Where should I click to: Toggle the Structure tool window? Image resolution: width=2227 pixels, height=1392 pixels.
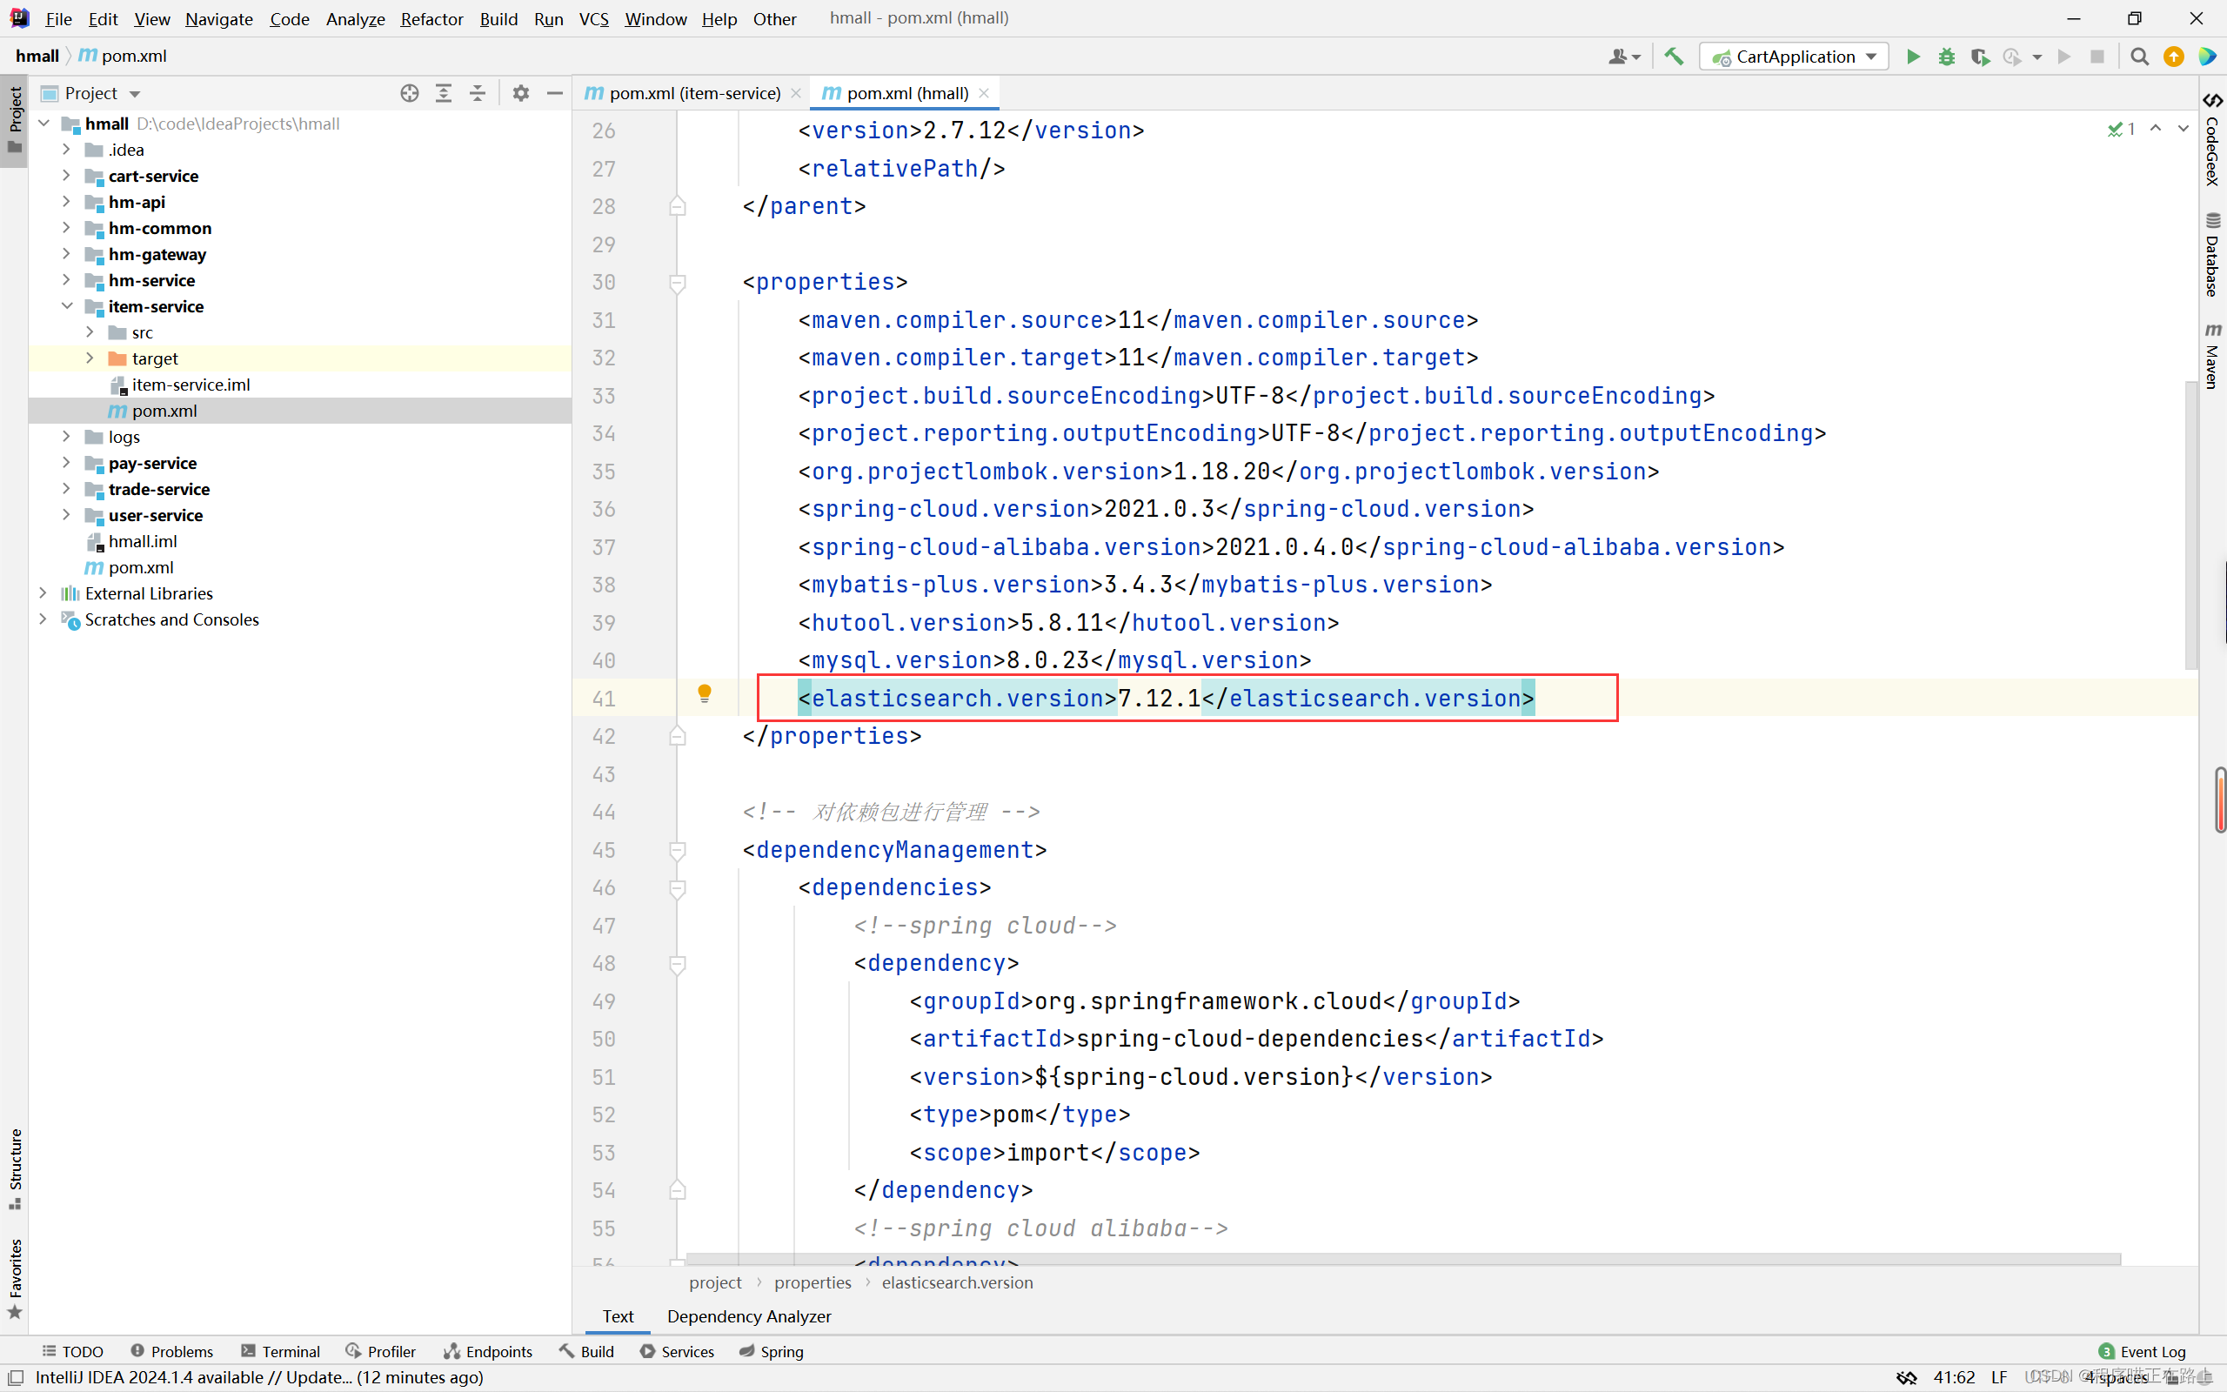click(x=15, y=1168)
